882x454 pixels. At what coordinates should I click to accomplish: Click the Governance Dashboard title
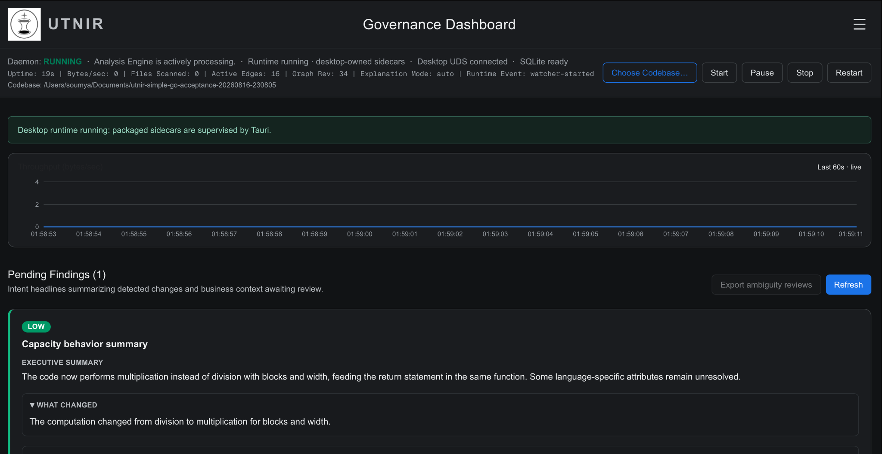pos(439,24)
